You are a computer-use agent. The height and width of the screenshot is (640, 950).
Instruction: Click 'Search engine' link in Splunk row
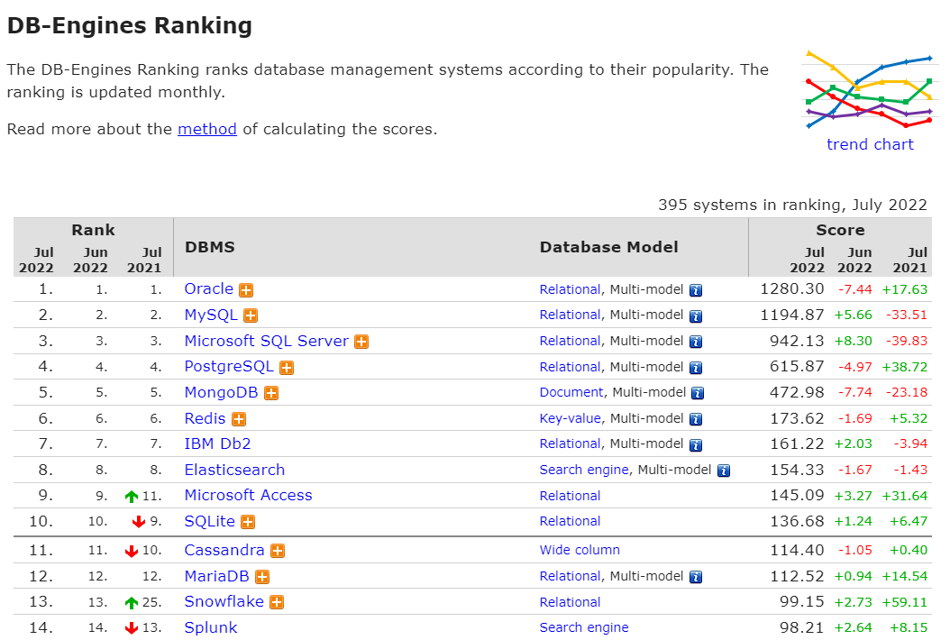pyautogui.click(x=584, y=628)
